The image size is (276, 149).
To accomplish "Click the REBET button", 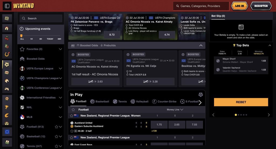I will click(x=241, y=102).
